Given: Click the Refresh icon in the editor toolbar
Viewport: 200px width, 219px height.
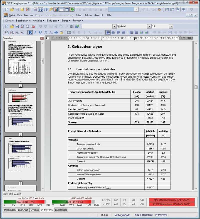Looking at the screenshot, I should point(77,26).
